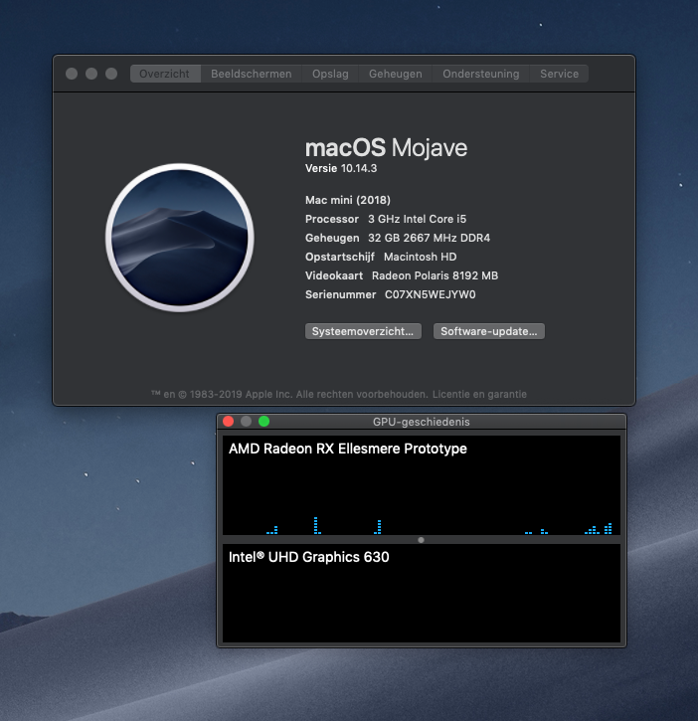Click the About window's gray close button
The width and height of the screenshot is (698, 721).
(x=72, y=74)
